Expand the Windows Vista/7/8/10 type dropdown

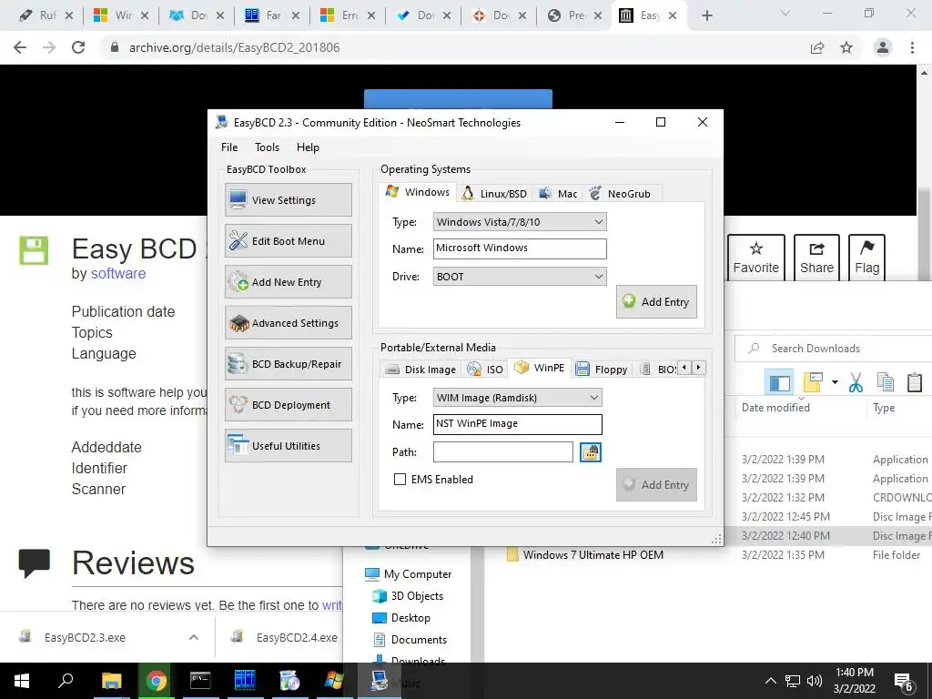(x=520, y=222)
